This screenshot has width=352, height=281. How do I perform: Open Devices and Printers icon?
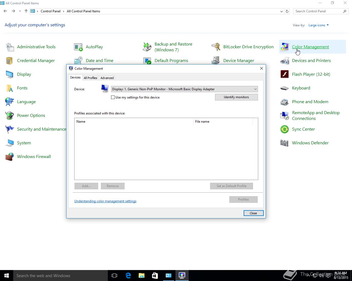click(285, 61)
